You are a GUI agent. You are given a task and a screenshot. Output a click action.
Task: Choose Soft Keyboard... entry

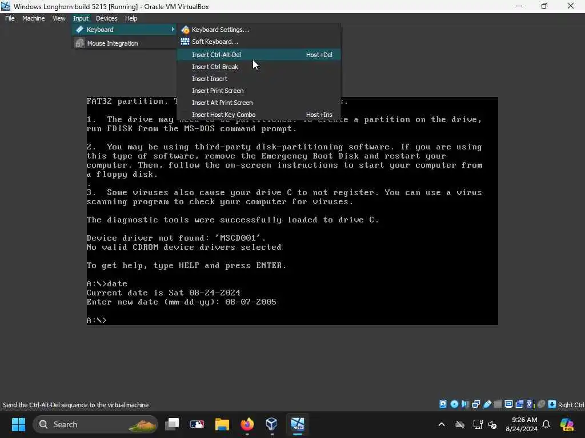tap(259, 42)
